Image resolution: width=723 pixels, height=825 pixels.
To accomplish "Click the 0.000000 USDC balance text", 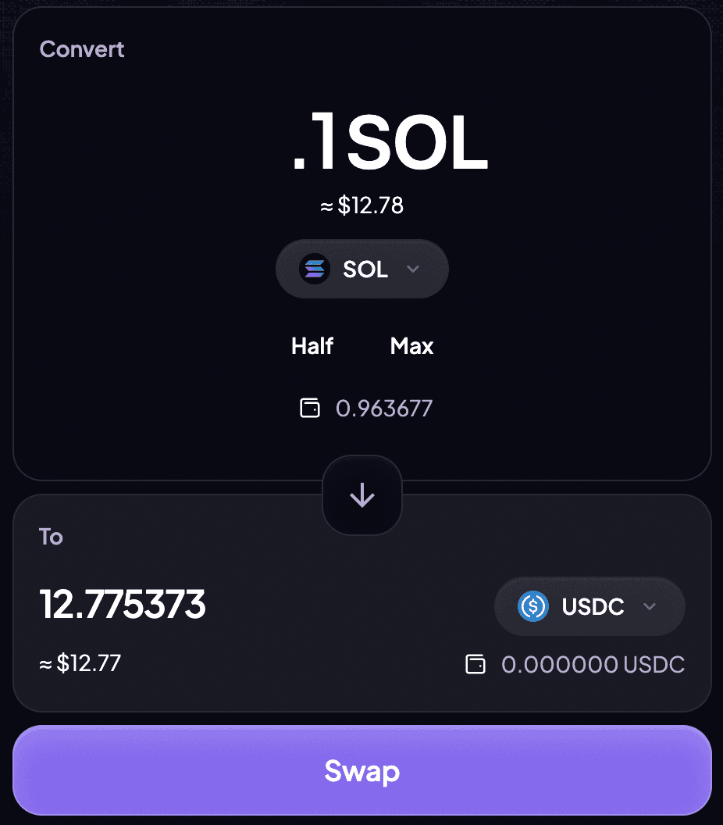I will coord(593,664).
